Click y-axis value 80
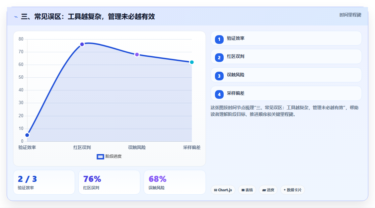The width and height of the screenshot is (375, 208). (x=21, y=39)
